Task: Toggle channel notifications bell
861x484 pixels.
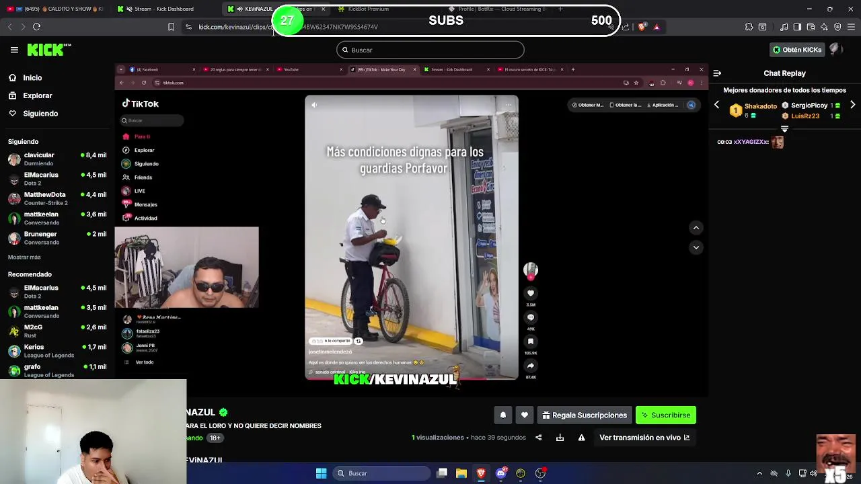Action: (x=503, y=415)
